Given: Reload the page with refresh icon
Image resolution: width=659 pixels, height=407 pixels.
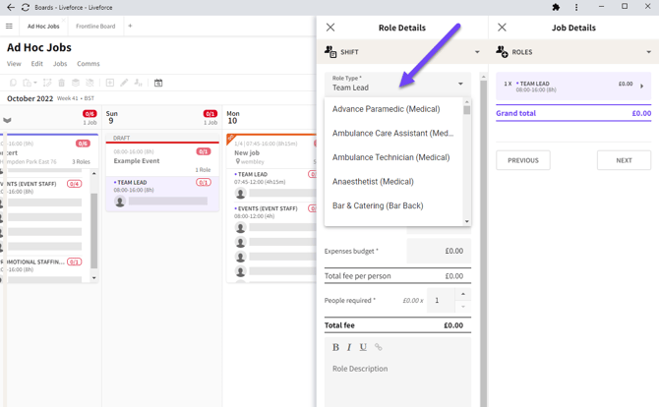Looking at the screenshot, I should coord(26,7).
